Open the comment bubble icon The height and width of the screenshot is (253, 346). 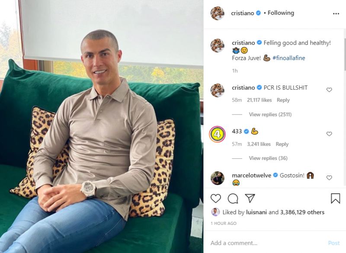coord(233,199)
